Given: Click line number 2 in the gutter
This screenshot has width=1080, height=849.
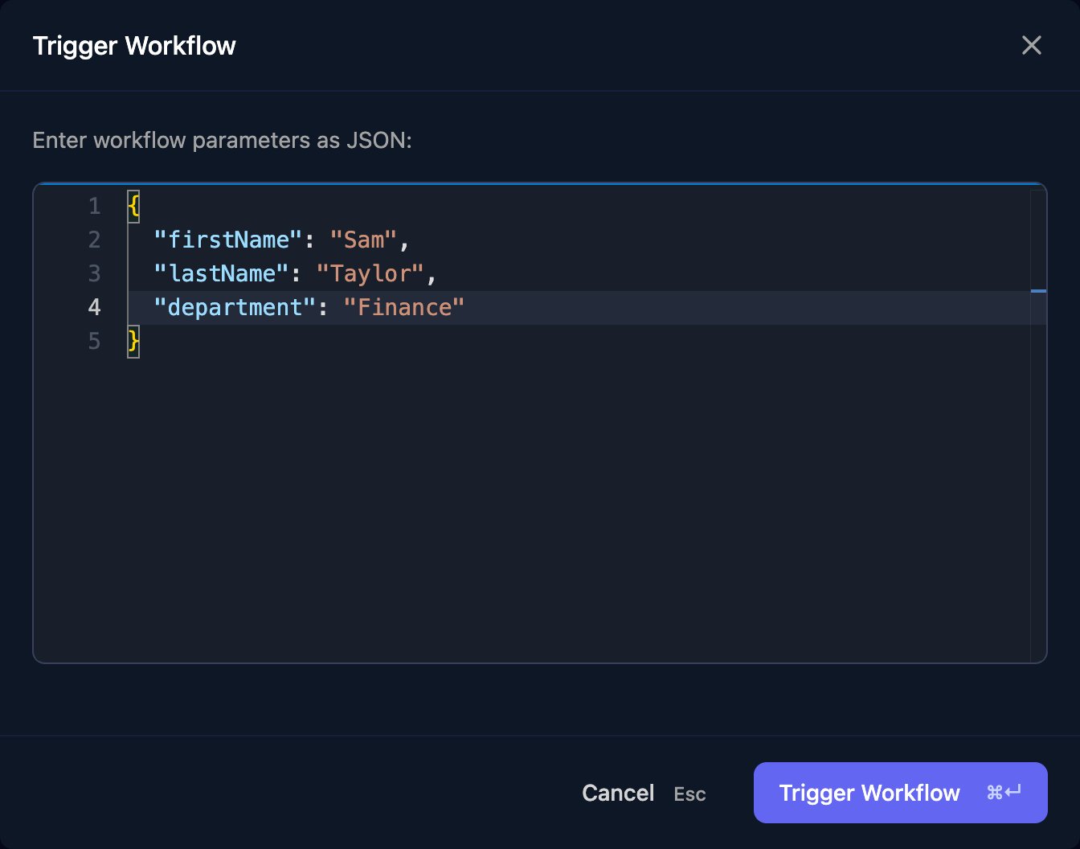Looking at the screenshot, I should [95, 240].
